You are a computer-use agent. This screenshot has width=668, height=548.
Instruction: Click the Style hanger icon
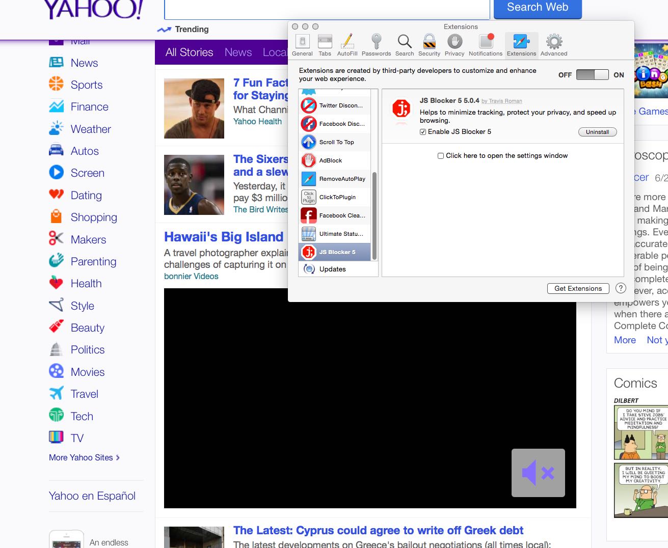56,305
